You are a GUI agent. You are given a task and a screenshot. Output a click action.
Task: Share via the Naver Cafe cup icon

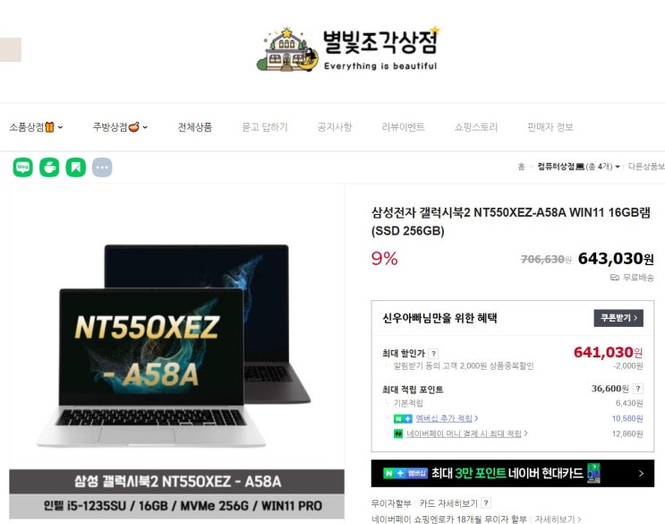tap(49, 168)
